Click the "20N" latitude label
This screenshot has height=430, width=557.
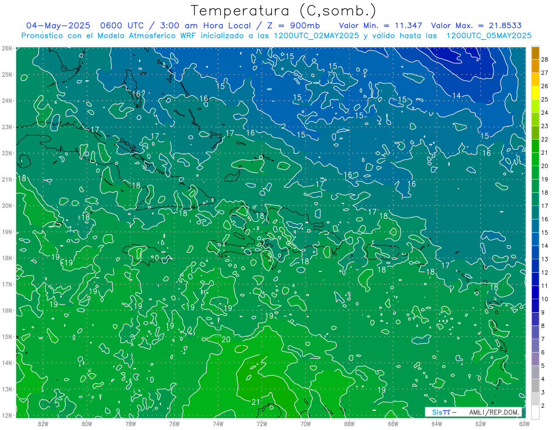click(x=6, y=205)
